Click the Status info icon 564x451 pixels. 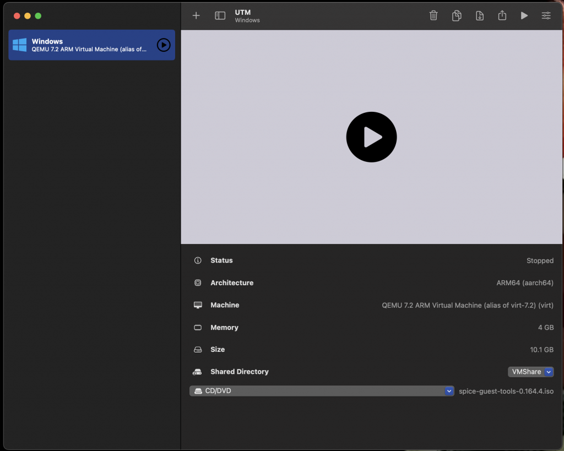pos(198,260)
